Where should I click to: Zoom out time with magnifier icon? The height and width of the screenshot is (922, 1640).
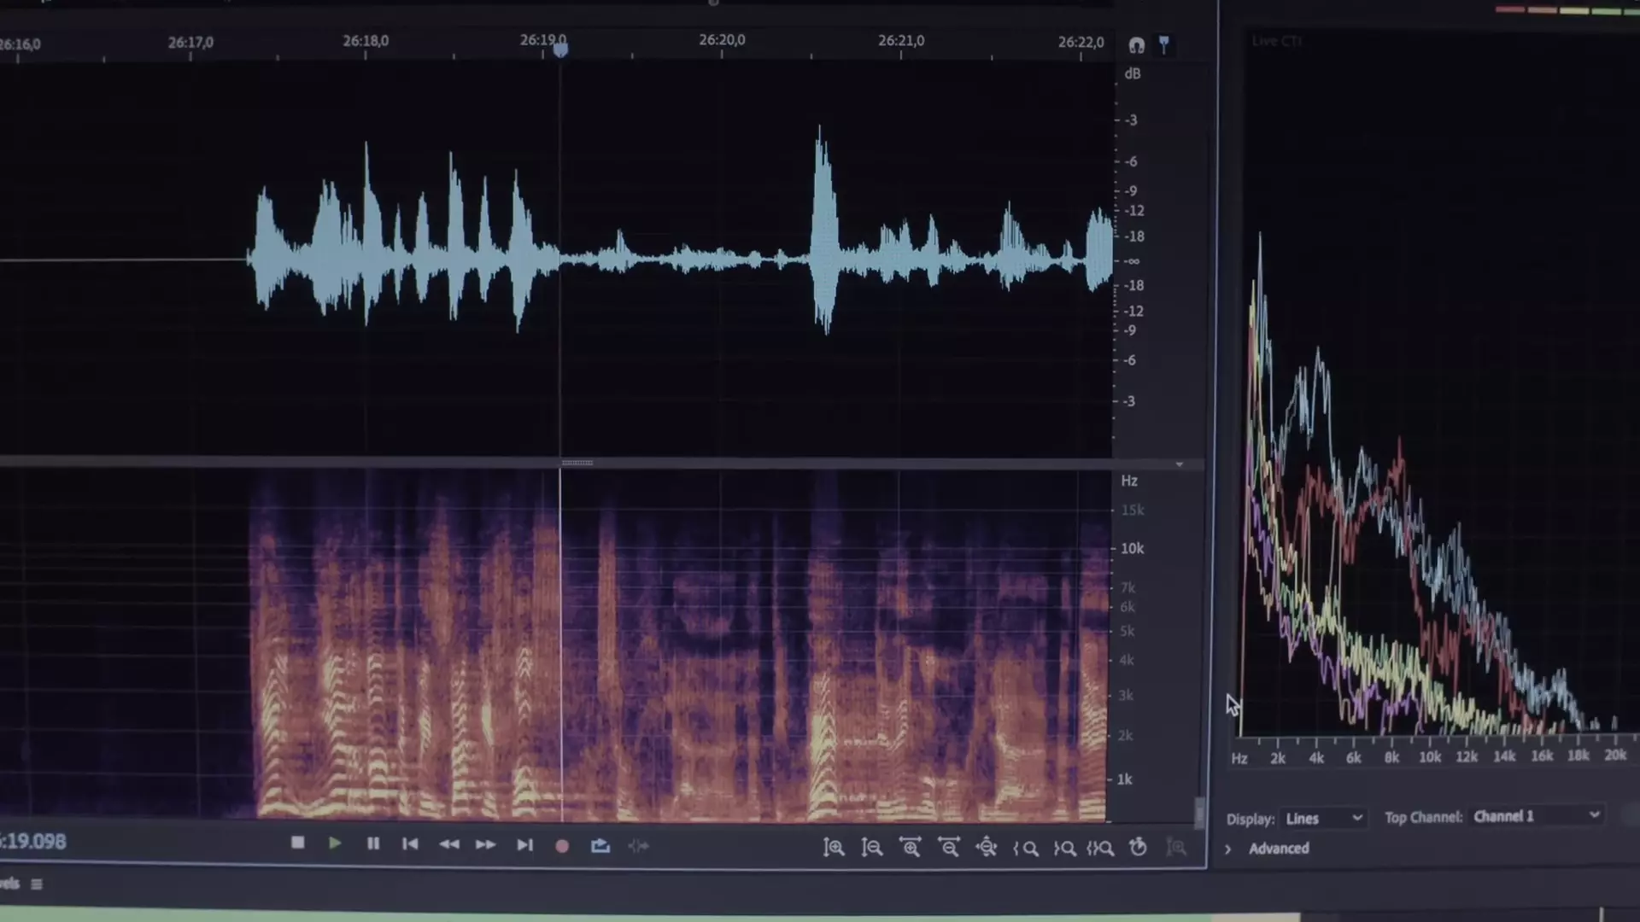click(x=949, y=848)
